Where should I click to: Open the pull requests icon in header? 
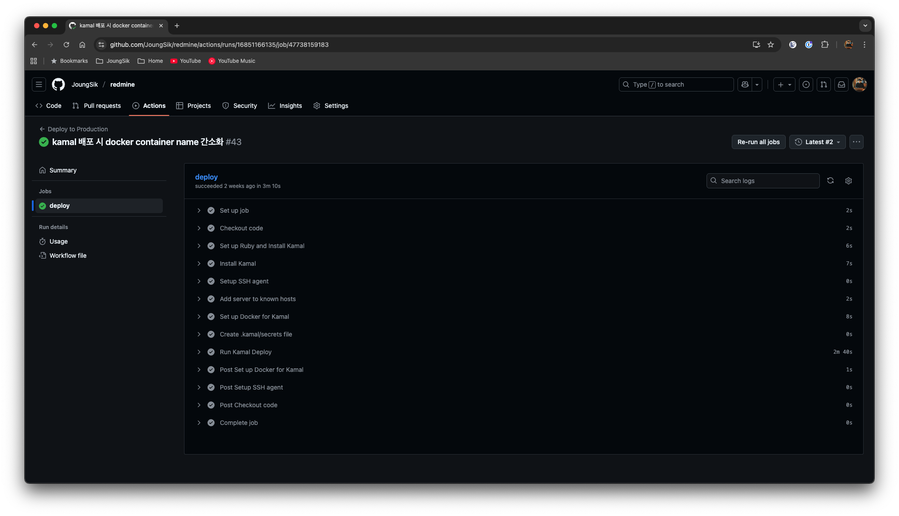(x=824, y=84)
